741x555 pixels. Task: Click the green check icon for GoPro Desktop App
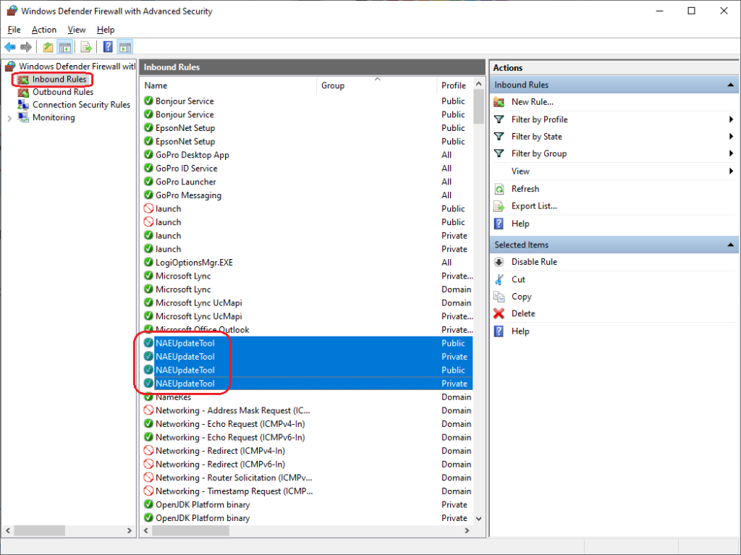tap(148, 155)
